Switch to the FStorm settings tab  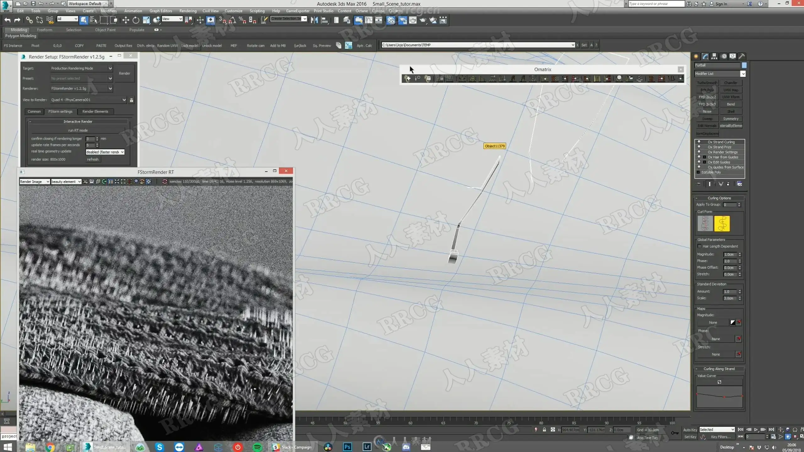coord(60,111)
